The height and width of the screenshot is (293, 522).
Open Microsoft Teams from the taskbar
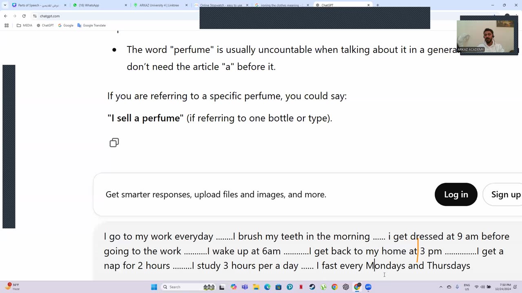pyautogui.click(x=245, y=287)
